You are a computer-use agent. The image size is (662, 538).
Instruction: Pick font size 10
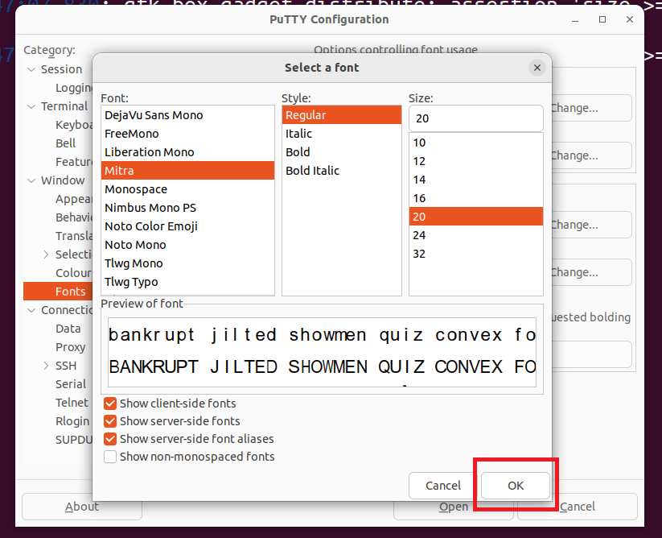coord(476,143)
